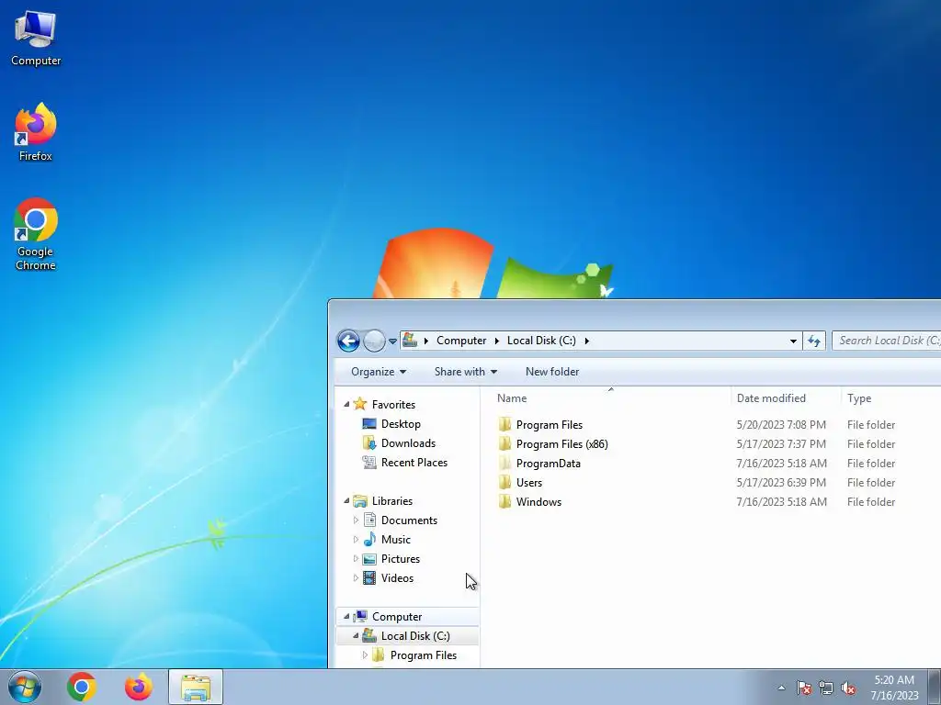The image size is (941, 705).
Task: Open the address bar history dropdown
Action: coord(793,341)
